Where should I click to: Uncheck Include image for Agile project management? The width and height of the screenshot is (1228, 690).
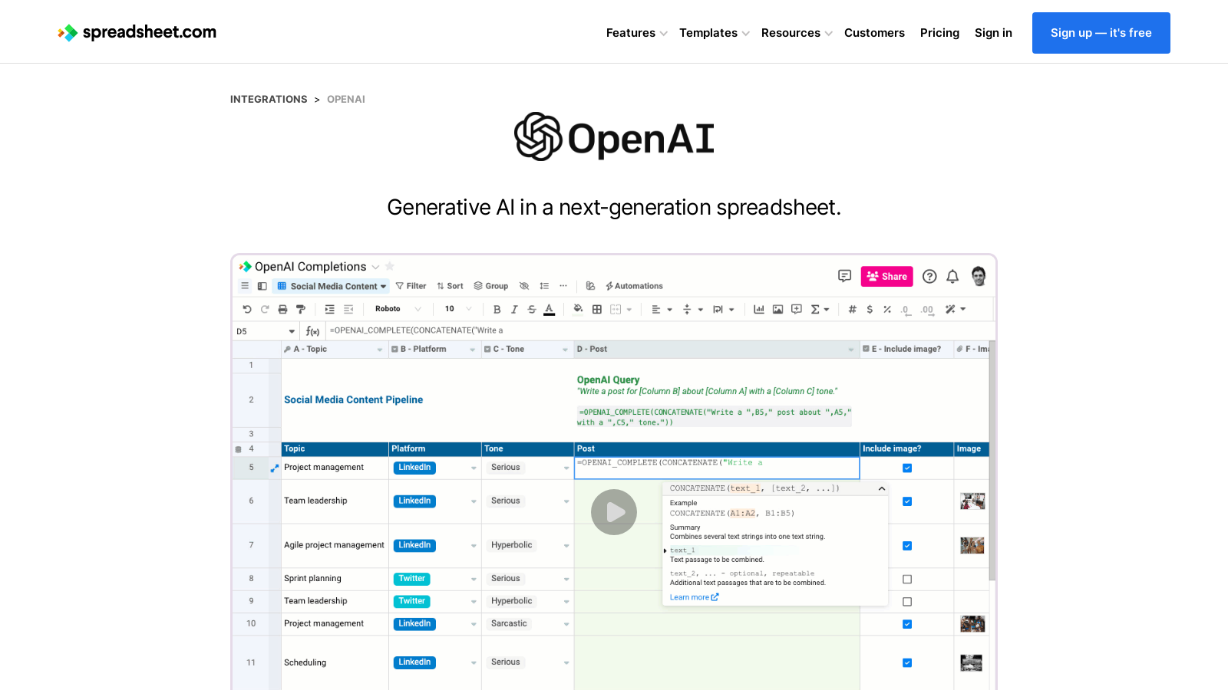907,546
